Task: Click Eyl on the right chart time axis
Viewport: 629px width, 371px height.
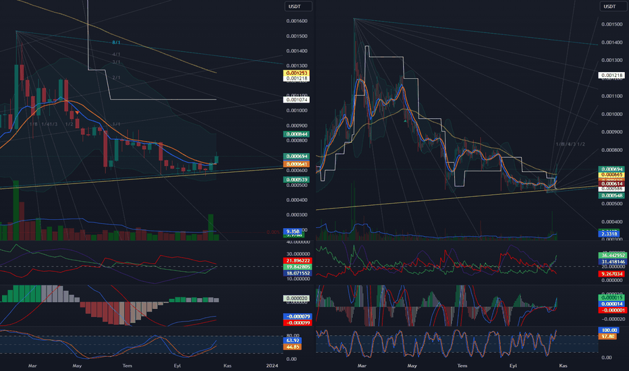Action: click(x=513, y=366)
